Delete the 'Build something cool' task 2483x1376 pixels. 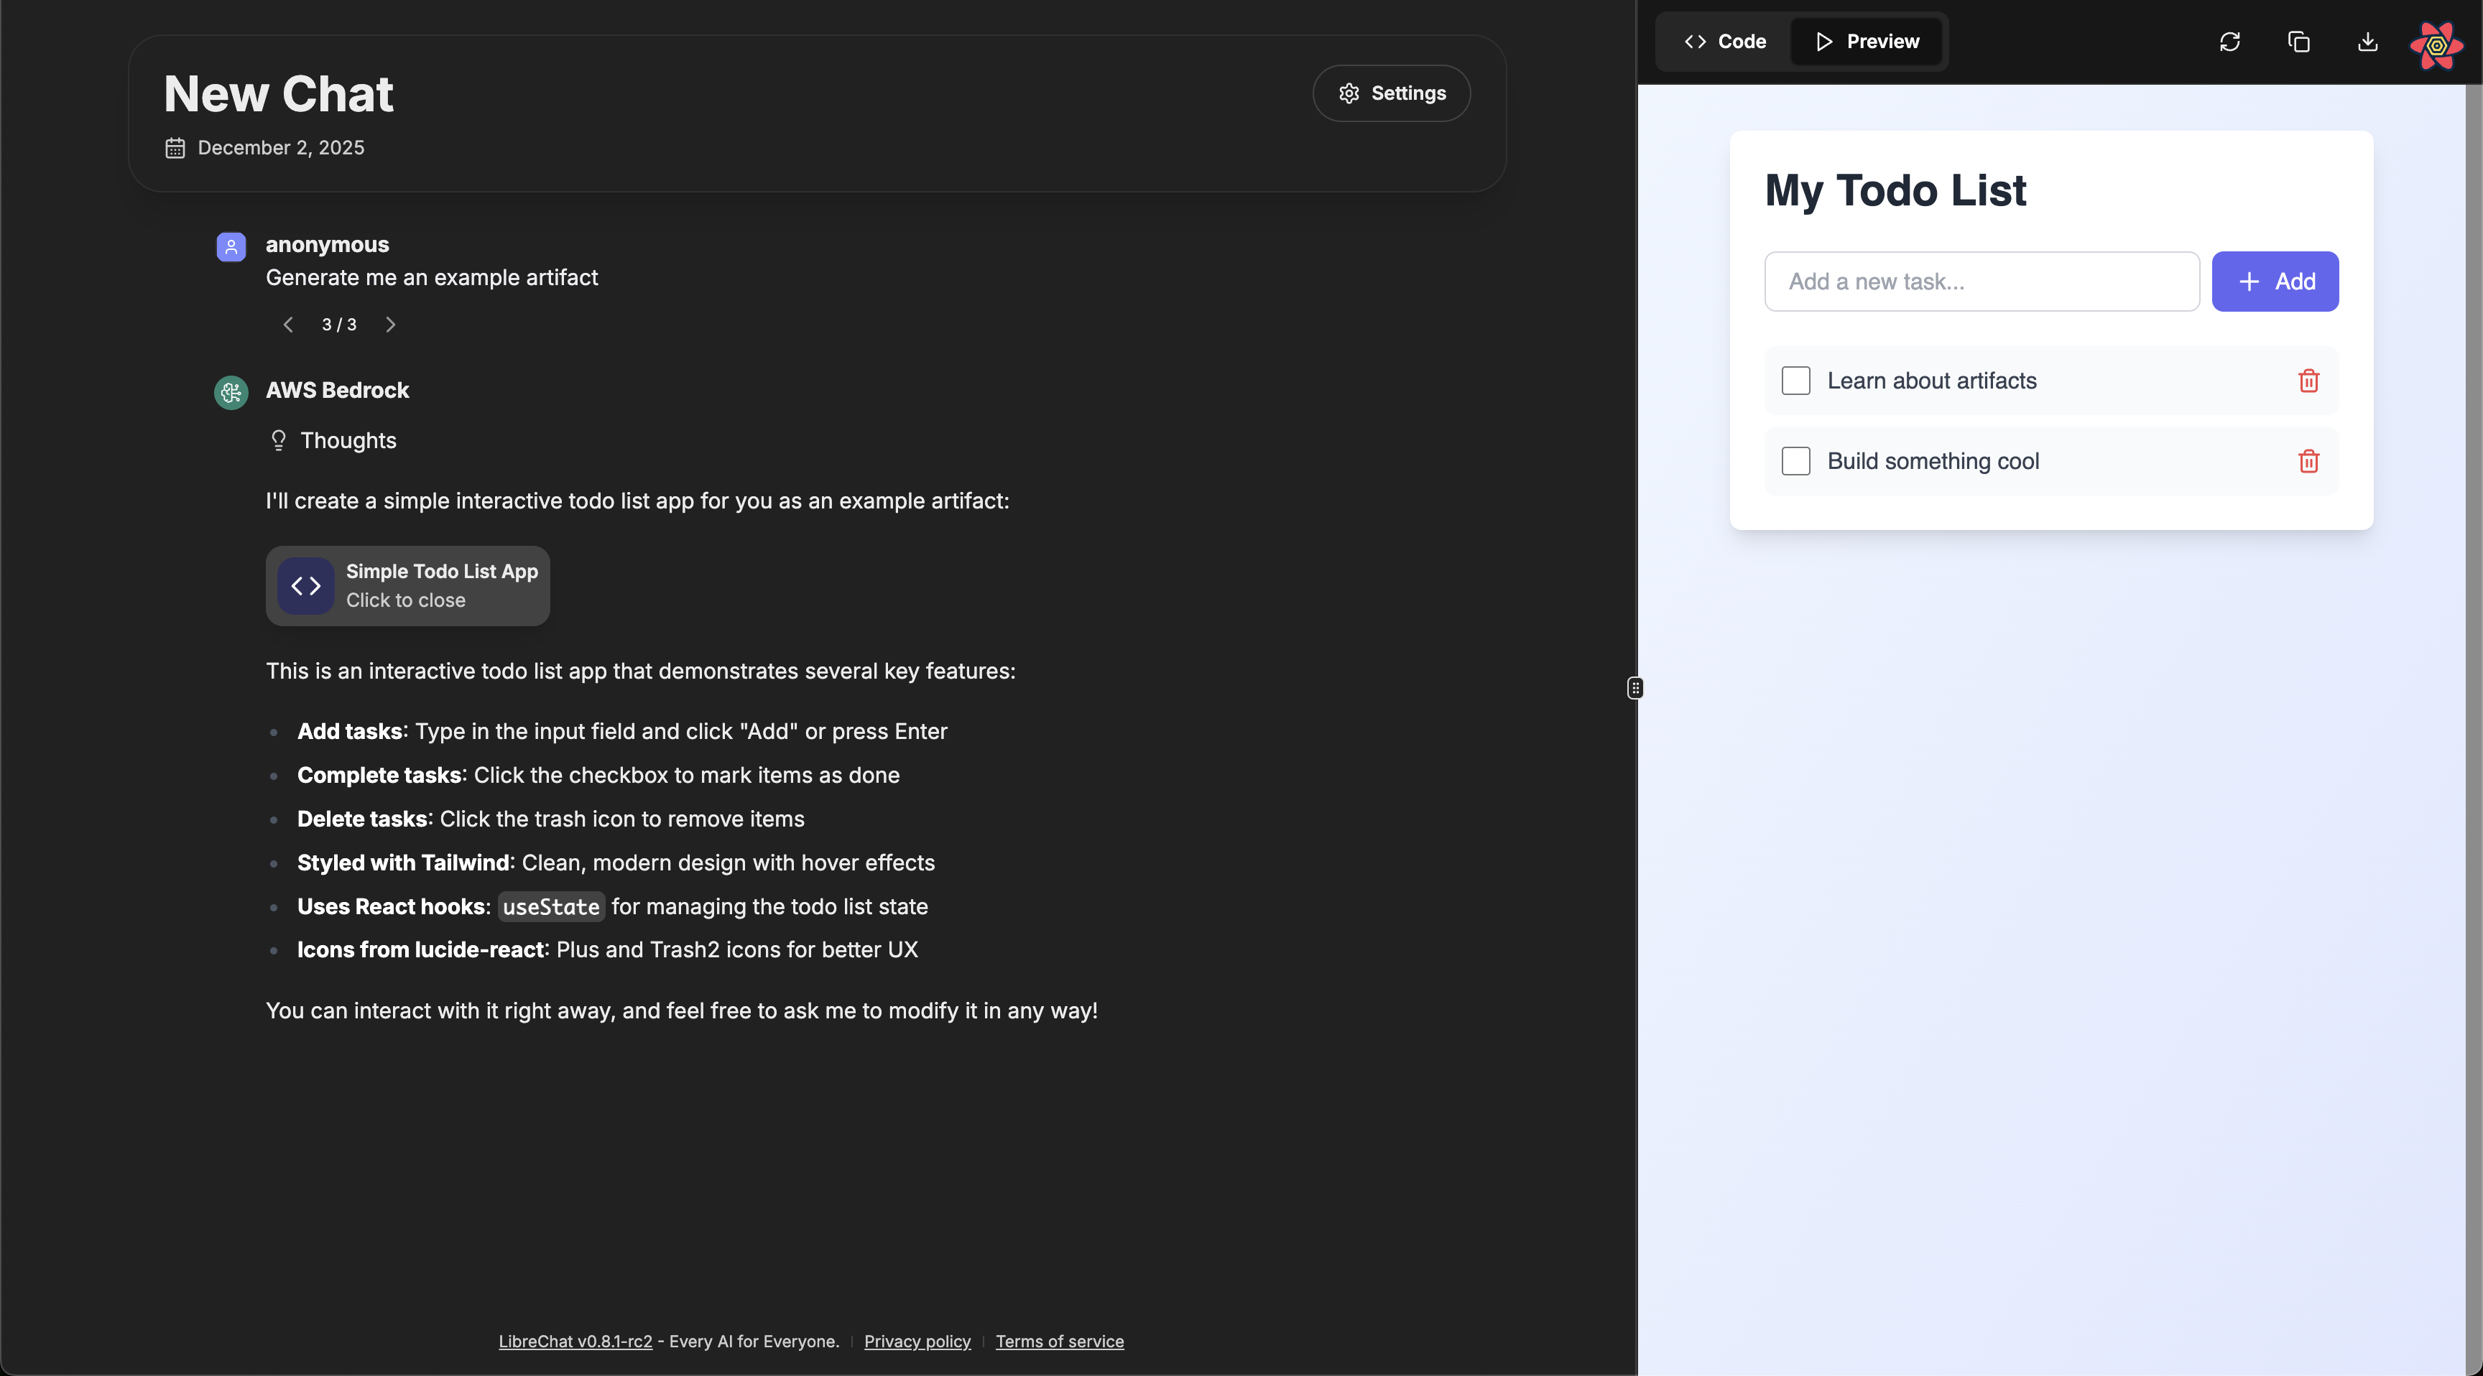pos(2308,462)
